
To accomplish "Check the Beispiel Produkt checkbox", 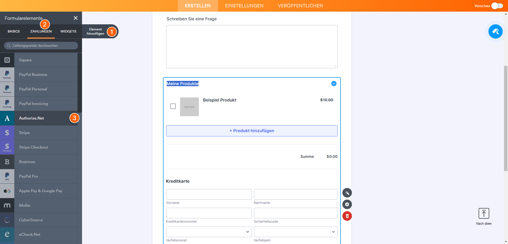I will click(173, 106).
